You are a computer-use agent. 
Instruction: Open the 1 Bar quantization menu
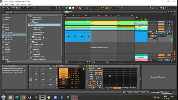coord(35,8)
